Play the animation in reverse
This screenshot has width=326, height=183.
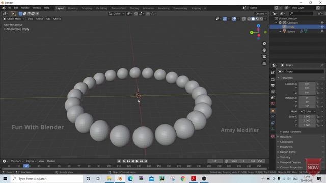132,161
